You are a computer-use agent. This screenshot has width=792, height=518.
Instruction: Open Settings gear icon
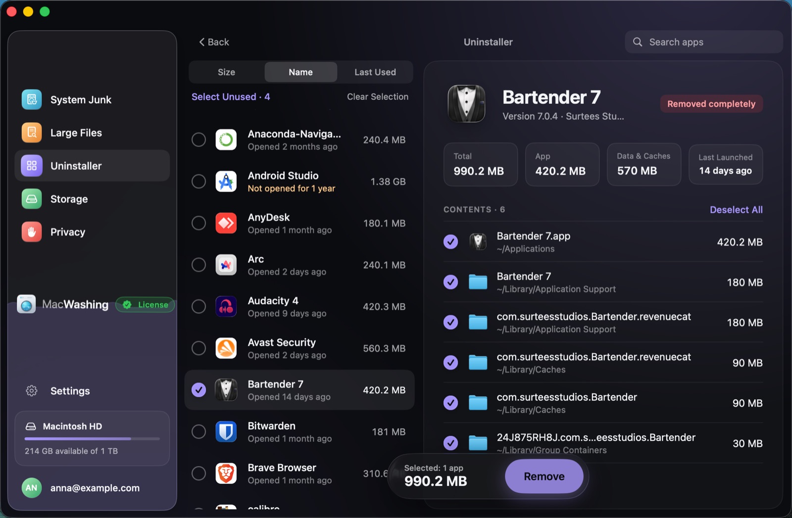[32, 391]
